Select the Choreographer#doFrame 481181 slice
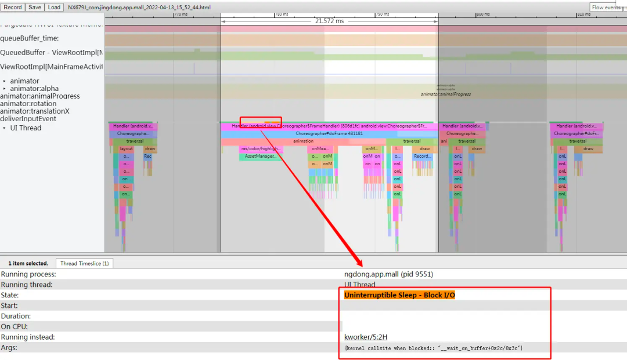 click(329, 133)
